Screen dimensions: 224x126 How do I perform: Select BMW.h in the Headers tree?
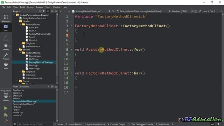tap(33, 30)
